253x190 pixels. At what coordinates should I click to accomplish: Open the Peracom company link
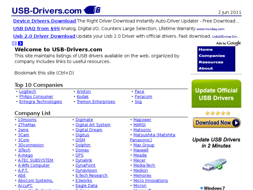pos(143,97)
